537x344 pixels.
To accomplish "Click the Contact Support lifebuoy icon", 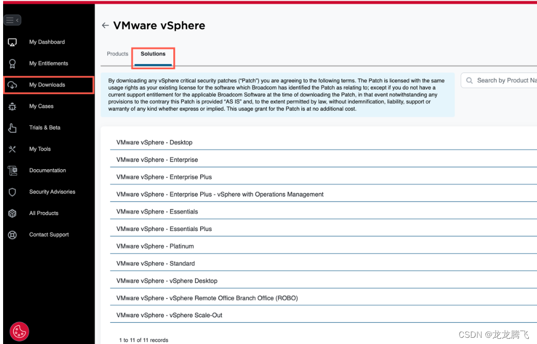I will click(x=12, y=235).
